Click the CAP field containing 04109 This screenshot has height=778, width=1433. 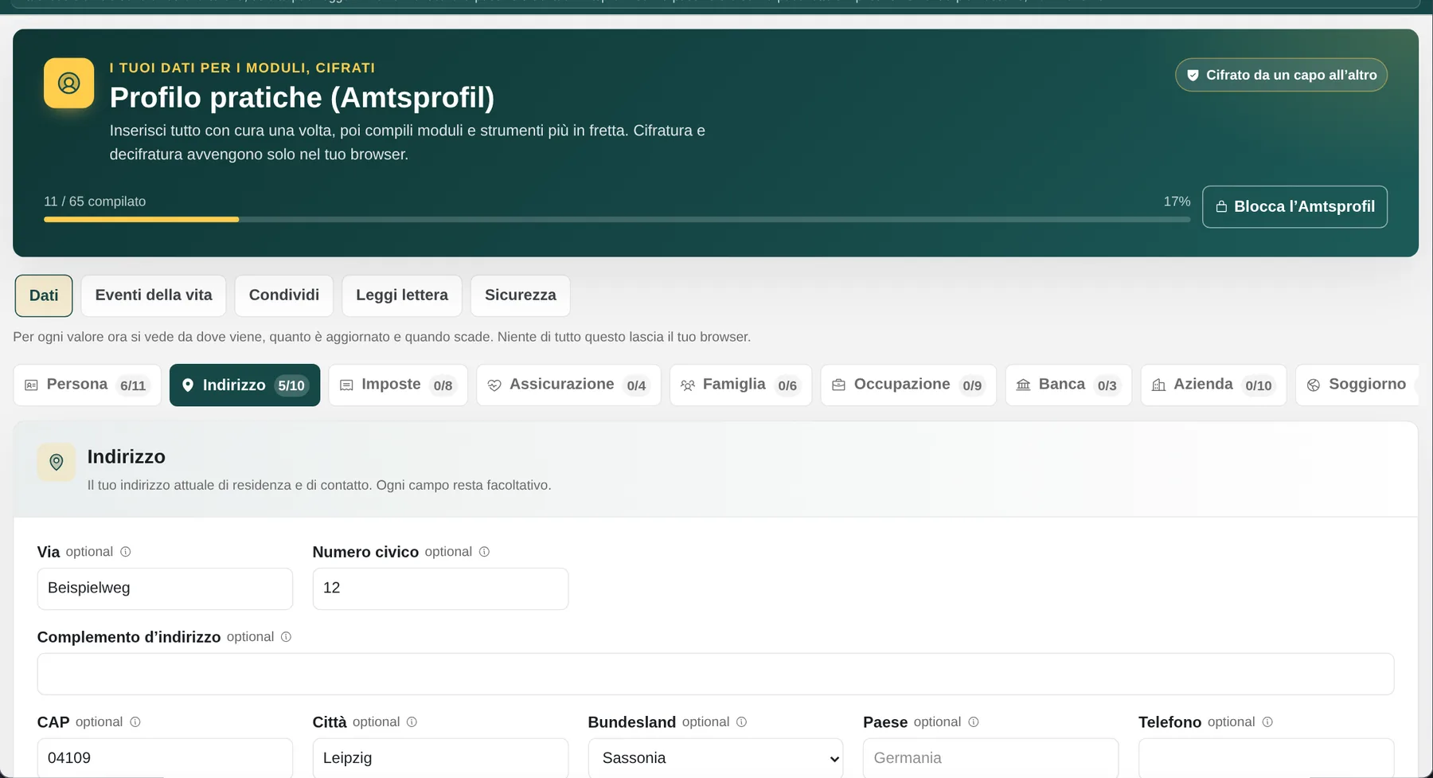click(165, 758)
